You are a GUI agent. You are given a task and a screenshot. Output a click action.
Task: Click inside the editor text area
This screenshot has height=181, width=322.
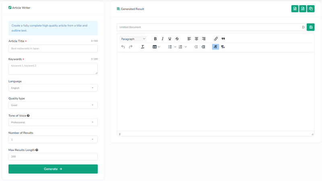tap(215, 91)
